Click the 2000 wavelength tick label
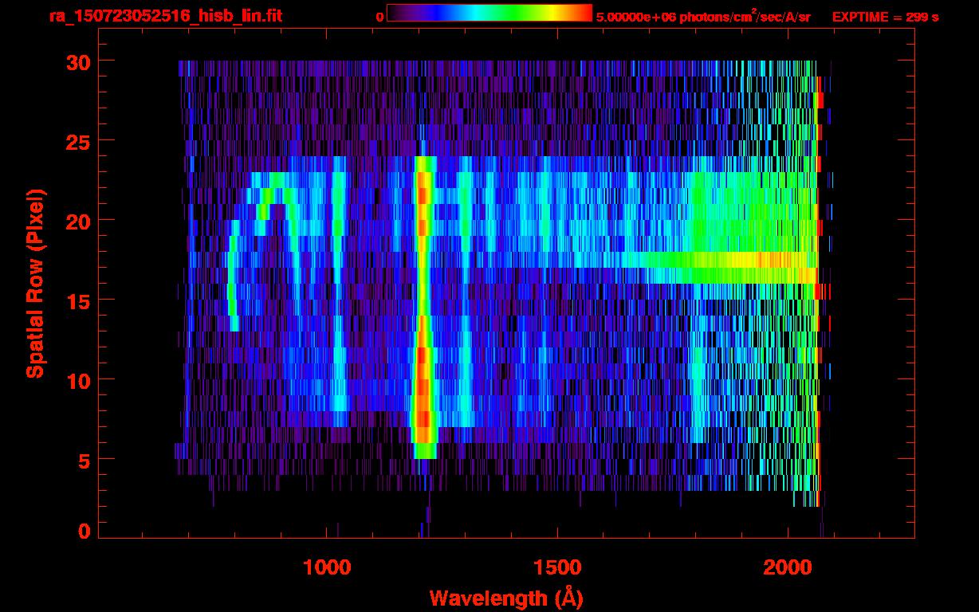 (786, 567)
